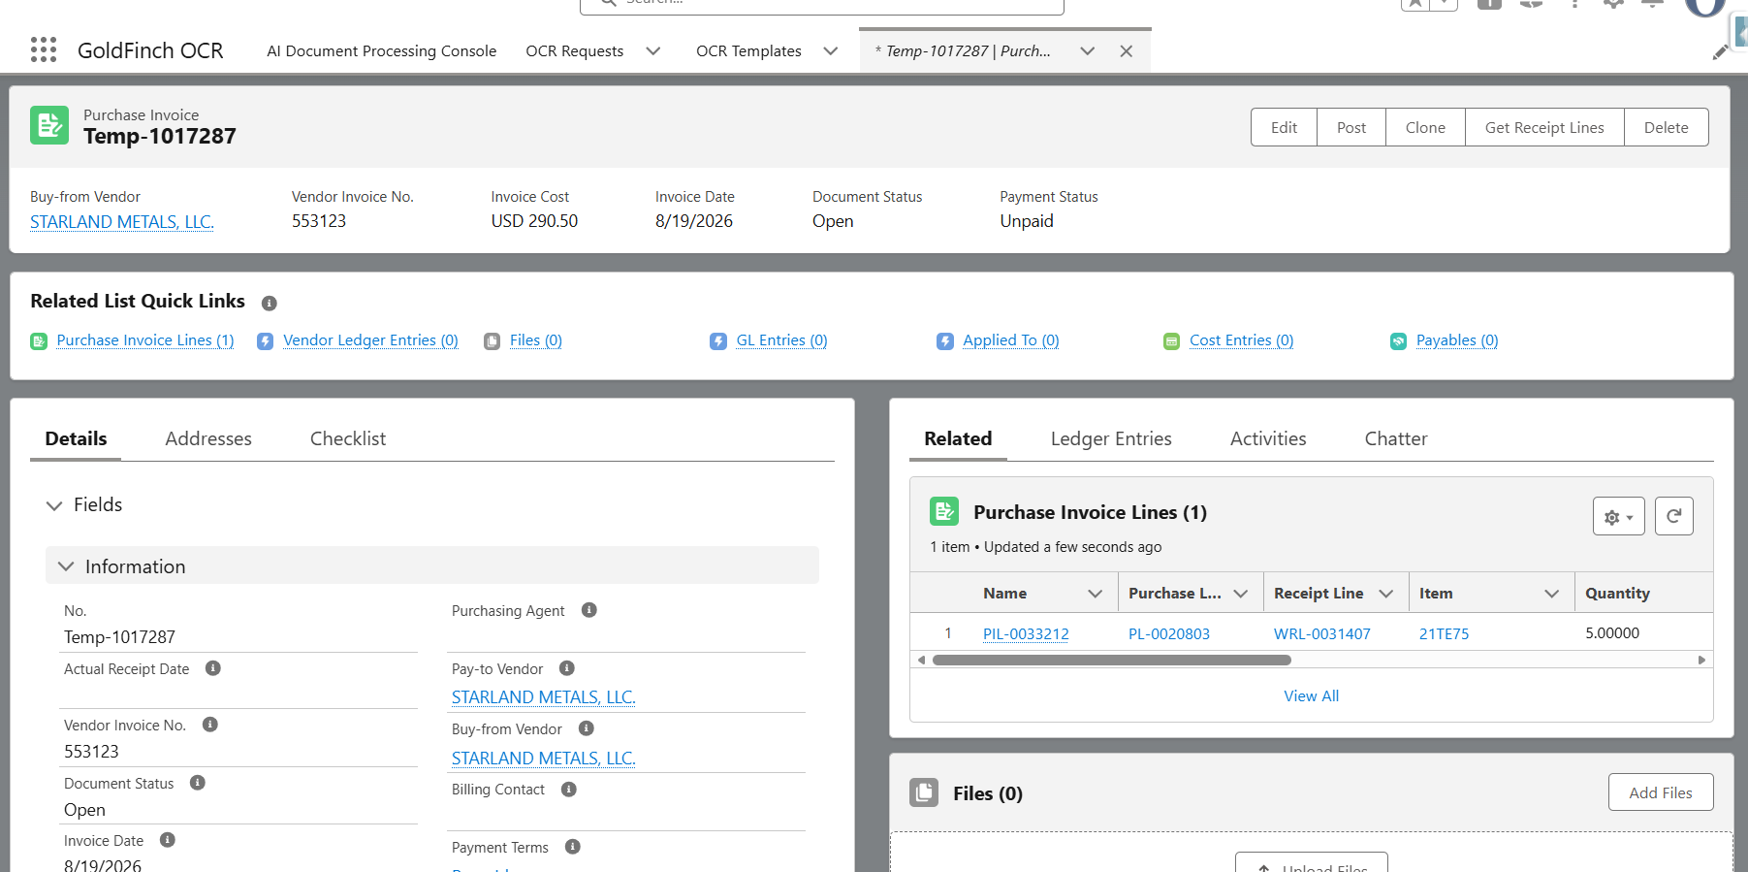Image resolution: width=1748 pixels, height=872 pixels.
Task: Switch to the Chatter tab
Action: pos(1396,438)
